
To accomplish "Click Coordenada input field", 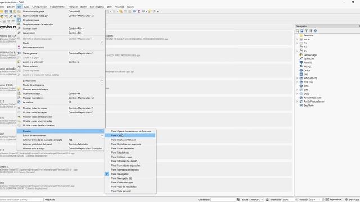I will coord(223,200).
